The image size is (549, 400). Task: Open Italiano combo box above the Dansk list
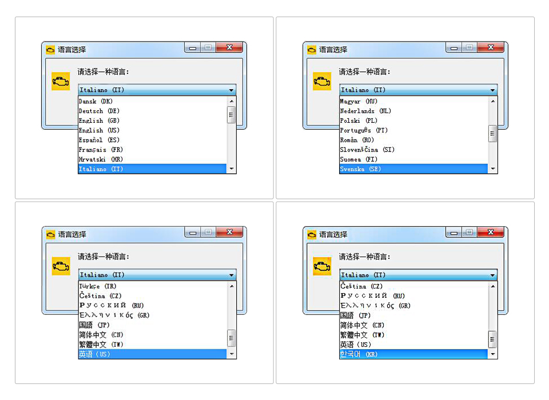pyautogui.click(x=157, y=90)
